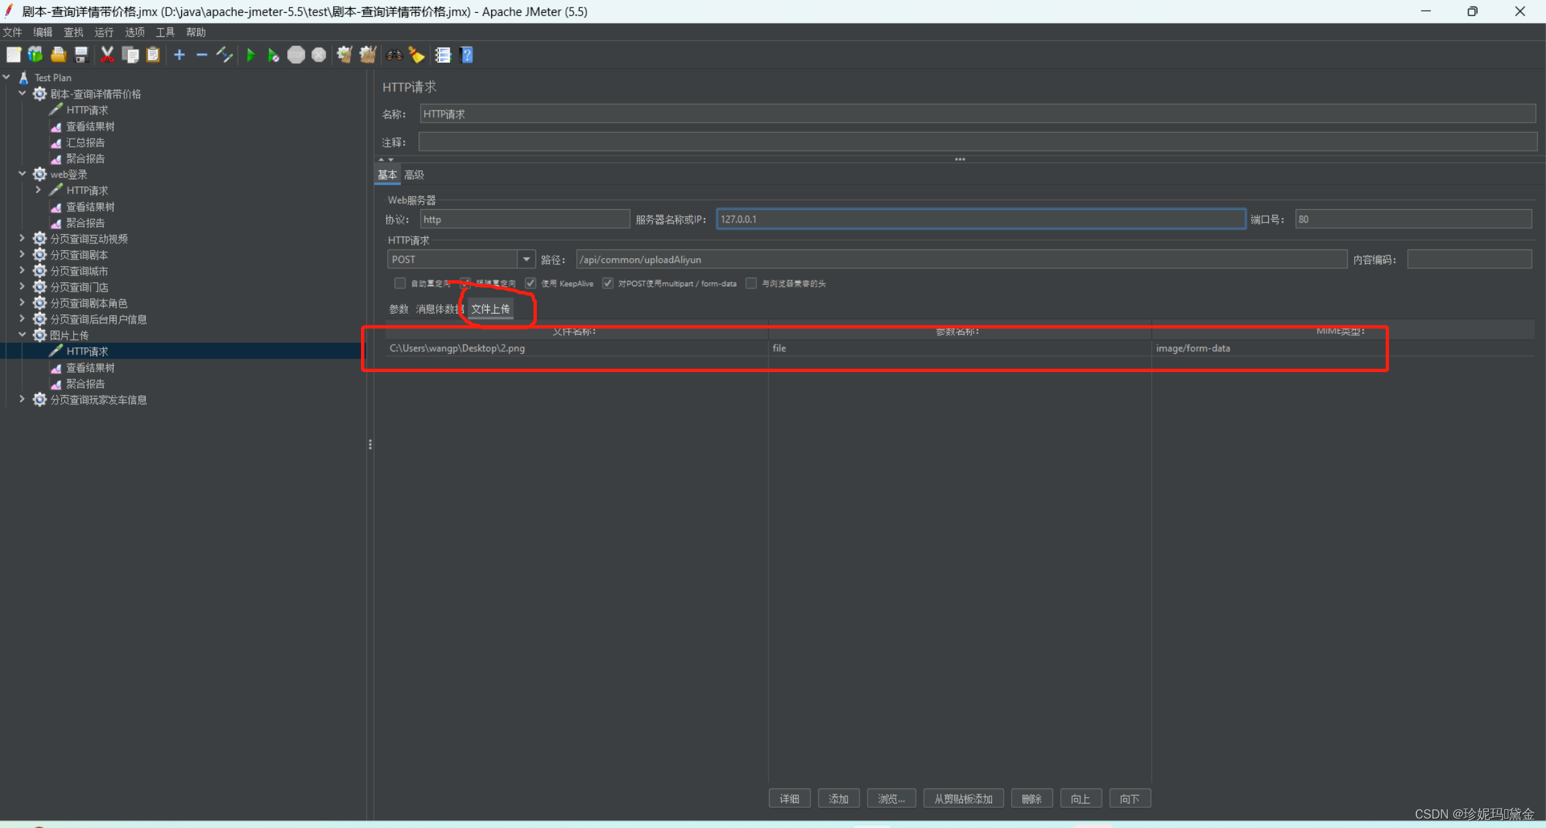
Task: Expand the 分页查询城市 node arrow
Action: [x=22, y=271]
